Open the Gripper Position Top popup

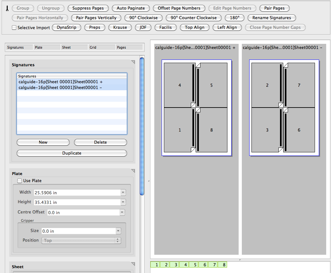[81, 240]
